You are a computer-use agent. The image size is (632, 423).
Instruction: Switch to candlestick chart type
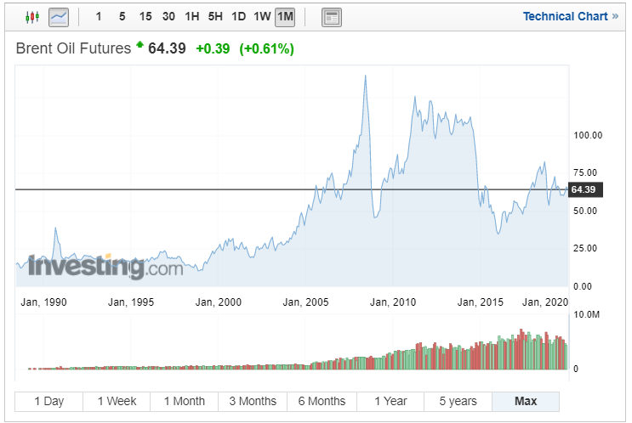click(32, 16)
